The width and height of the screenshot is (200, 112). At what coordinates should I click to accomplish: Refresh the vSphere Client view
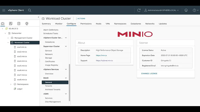click(139, 10)
